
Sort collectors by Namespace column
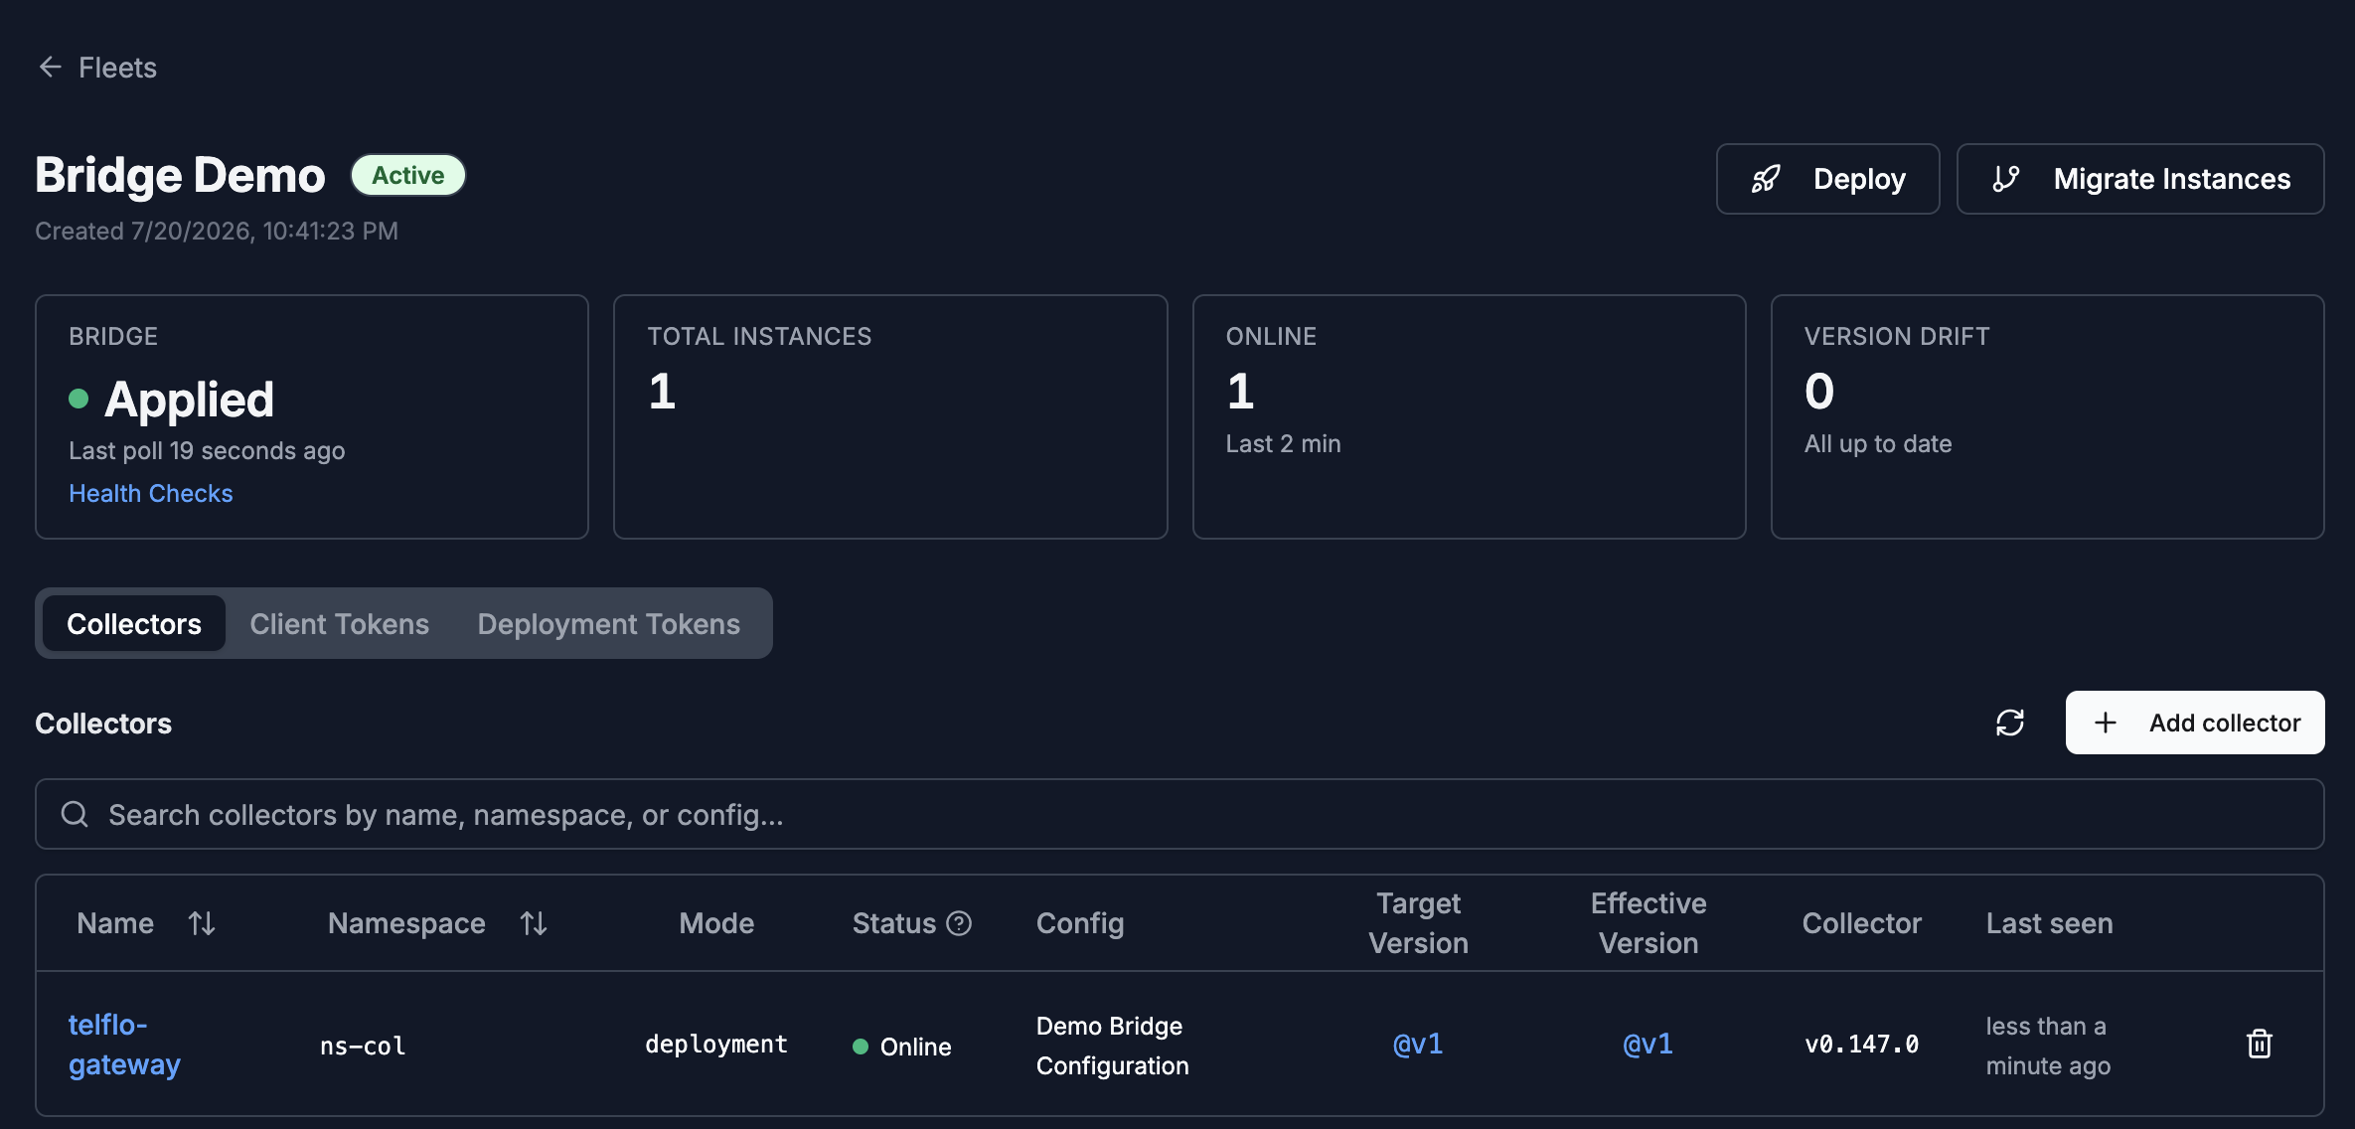point(534,923)
